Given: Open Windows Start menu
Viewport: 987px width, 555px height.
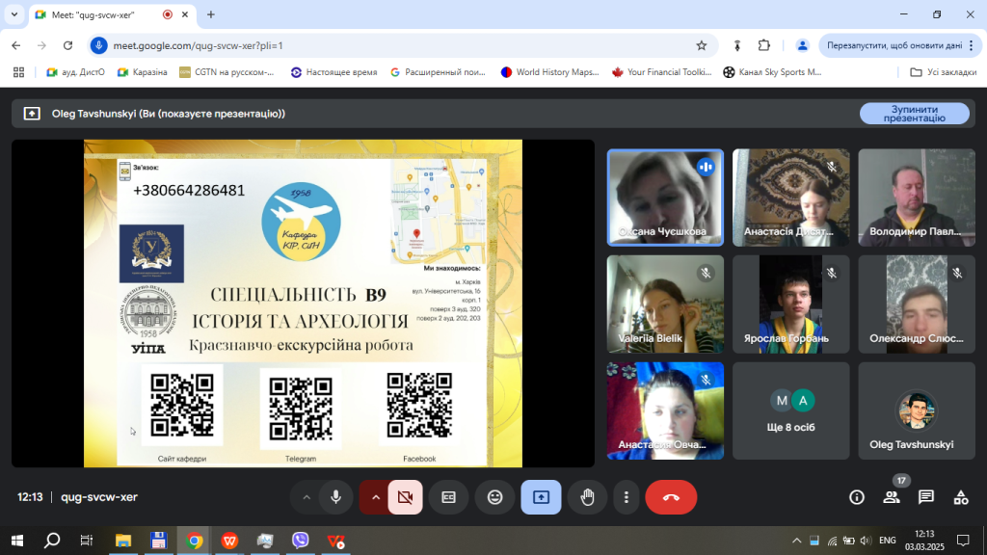Looking at the screenshot, I should point(17,541).
